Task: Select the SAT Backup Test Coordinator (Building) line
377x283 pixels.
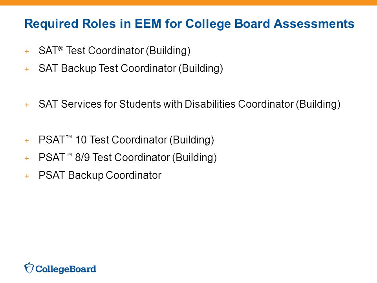Action: click(x=131, y=68)
